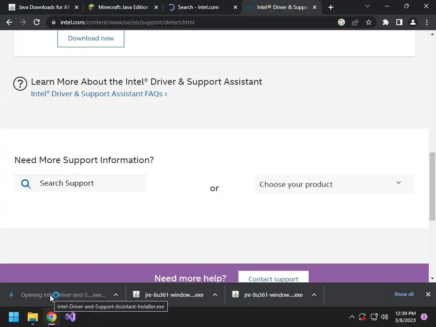This screenshot has width=436, height=327.
Task: Open the second jre-8u361 download item
Action: (267, 295)
